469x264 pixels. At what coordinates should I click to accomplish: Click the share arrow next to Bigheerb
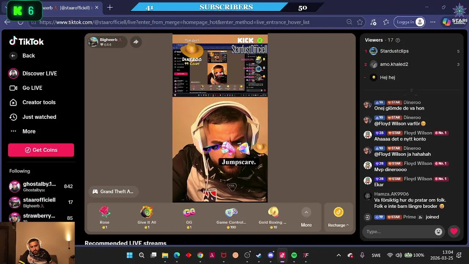point(136,42)
